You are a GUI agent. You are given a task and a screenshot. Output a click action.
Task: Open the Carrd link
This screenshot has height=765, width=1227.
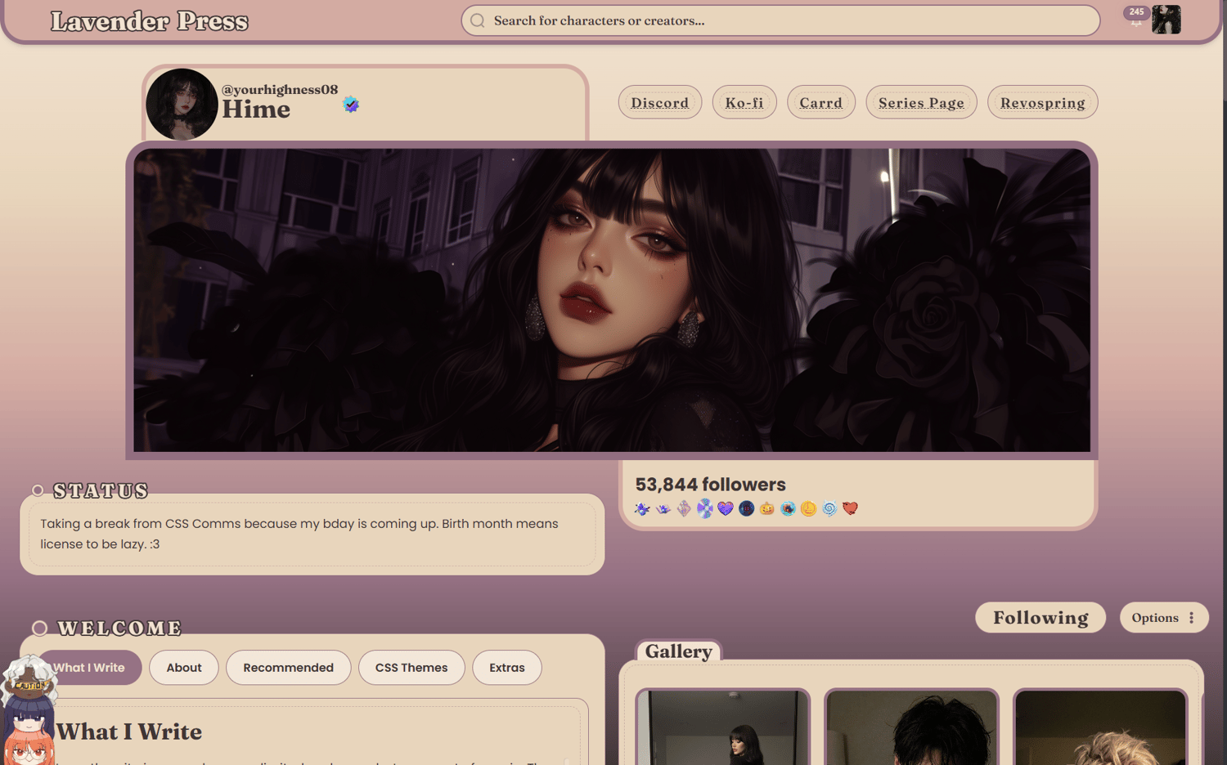821,102
